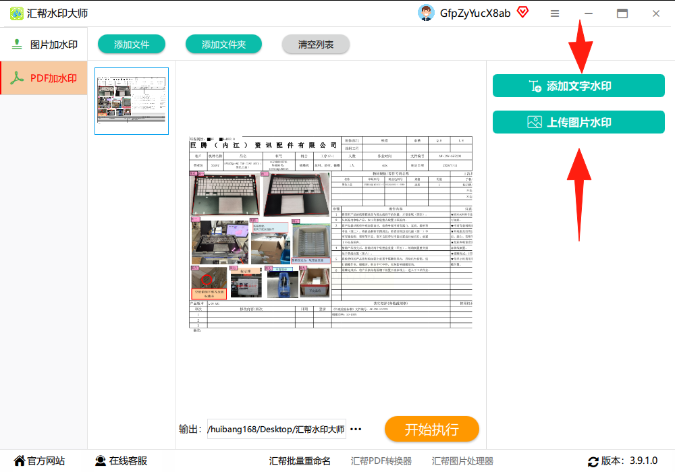Screen dimensions: 675x472
Task: Click the output path input field
Action: 276,429
